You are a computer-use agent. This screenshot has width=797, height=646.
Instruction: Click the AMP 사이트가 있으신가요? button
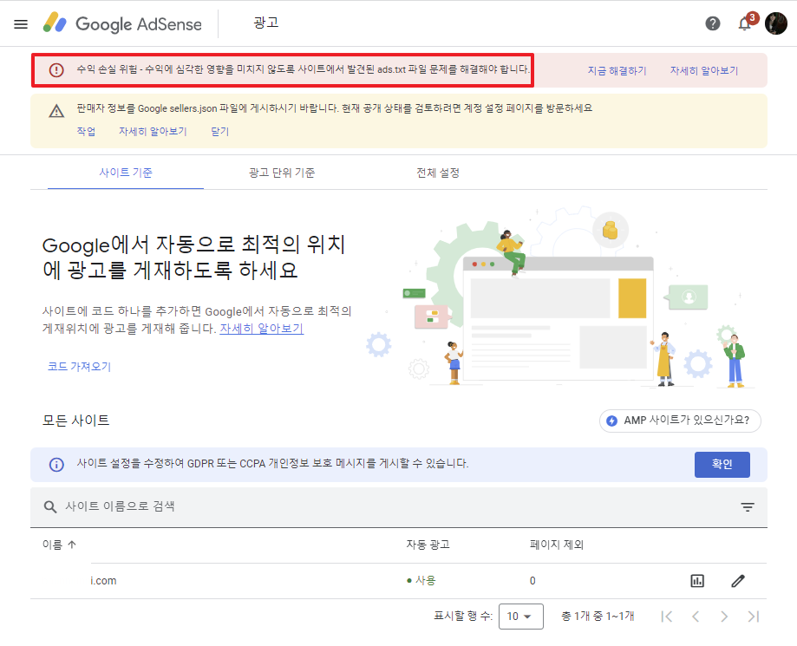click(x=680, y=421)
